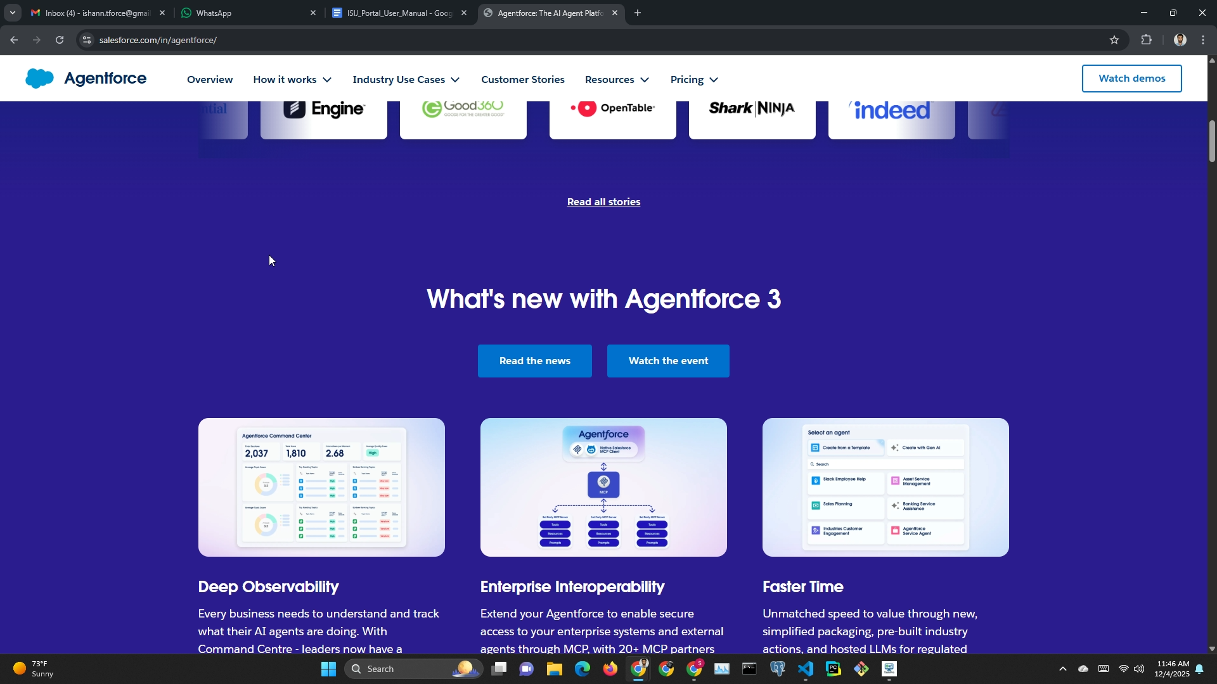The height and width of the screenshot is (684, 1217).
Task: Open Chrome three-dot menu
Action: point(1203,40)
